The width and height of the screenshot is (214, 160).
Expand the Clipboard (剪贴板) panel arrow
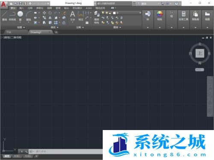tap(195, 27)
